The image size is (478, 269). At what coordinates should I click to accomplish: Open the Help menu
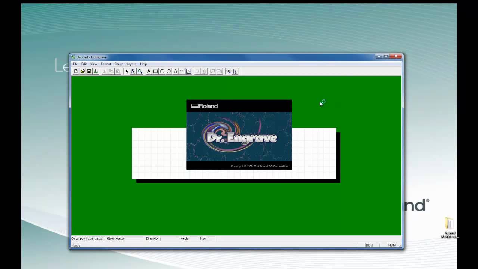143,64
